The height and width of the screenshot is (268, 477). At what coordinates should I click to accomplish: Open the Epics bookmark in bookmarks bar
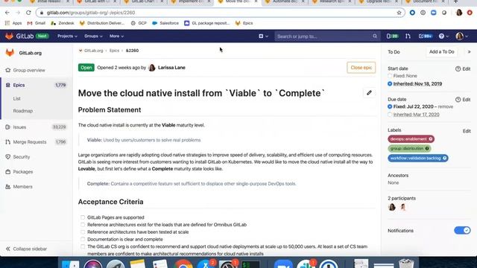[244, 23]
